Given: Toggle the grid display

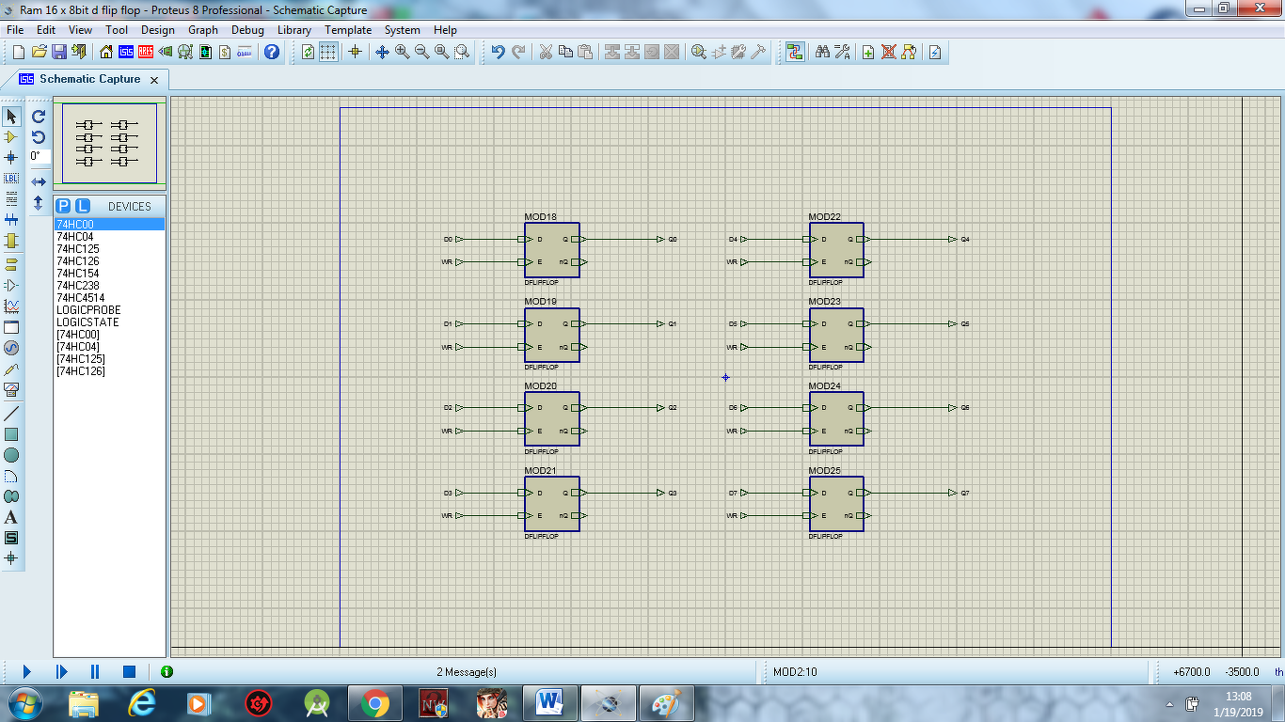Looking at the screenshot, I should tap(327, 52).
